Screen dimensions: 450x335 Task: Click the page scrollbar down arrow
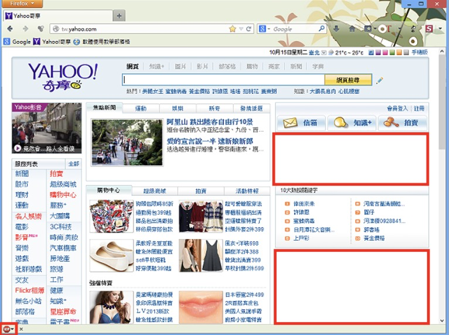point(442,321)
